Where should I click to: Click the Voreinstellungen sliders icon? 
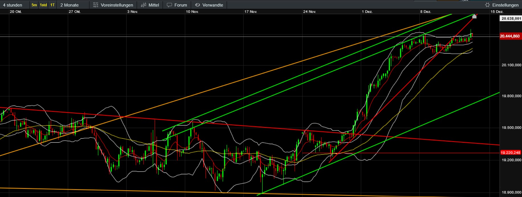96,5
